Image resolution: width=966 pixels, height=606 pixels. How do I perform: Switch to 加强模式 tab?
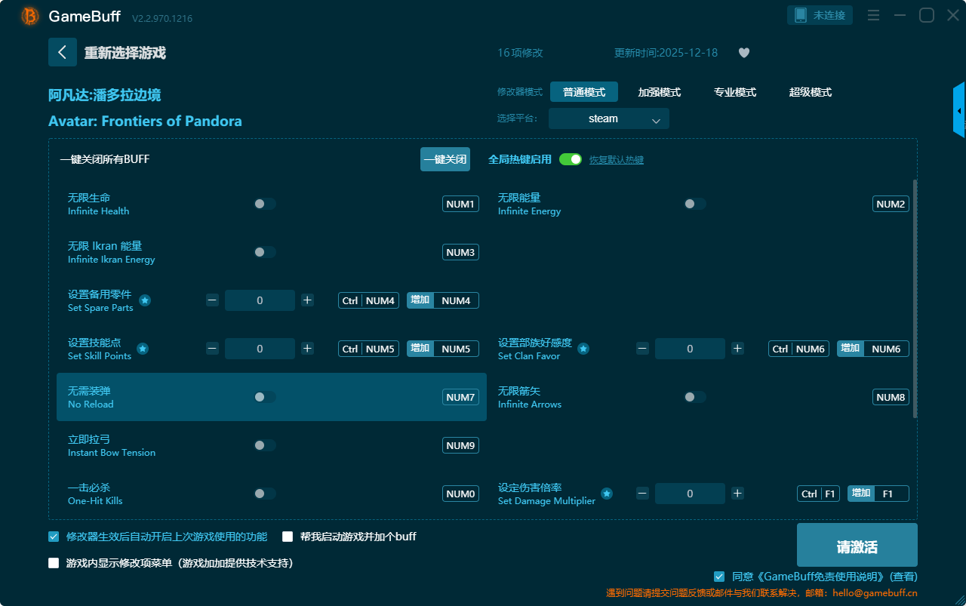click(659, 92)
